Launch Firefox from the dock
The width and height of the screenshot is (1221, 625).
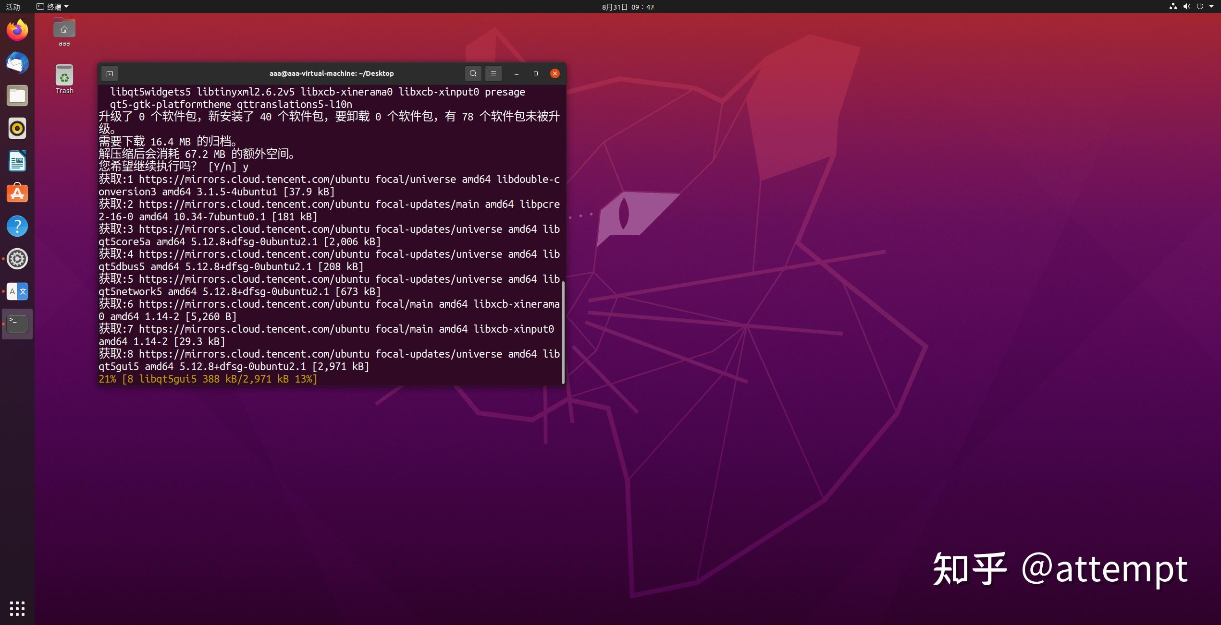click(17, 29)
